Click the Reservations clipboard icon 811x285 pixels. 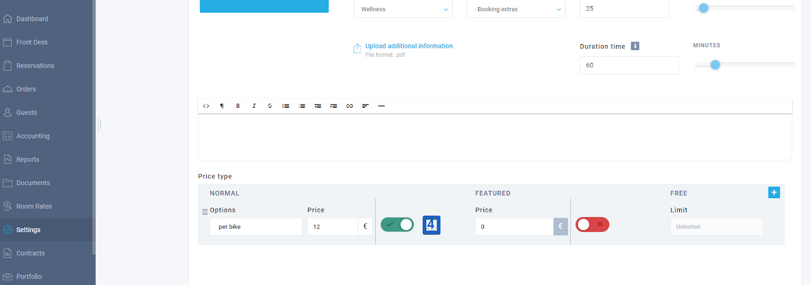(8, 66)
